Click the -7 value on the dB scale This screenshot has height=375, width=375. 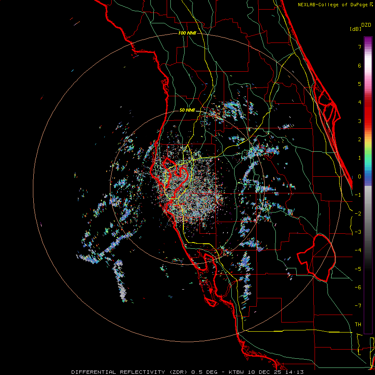(x=358, y=306)
